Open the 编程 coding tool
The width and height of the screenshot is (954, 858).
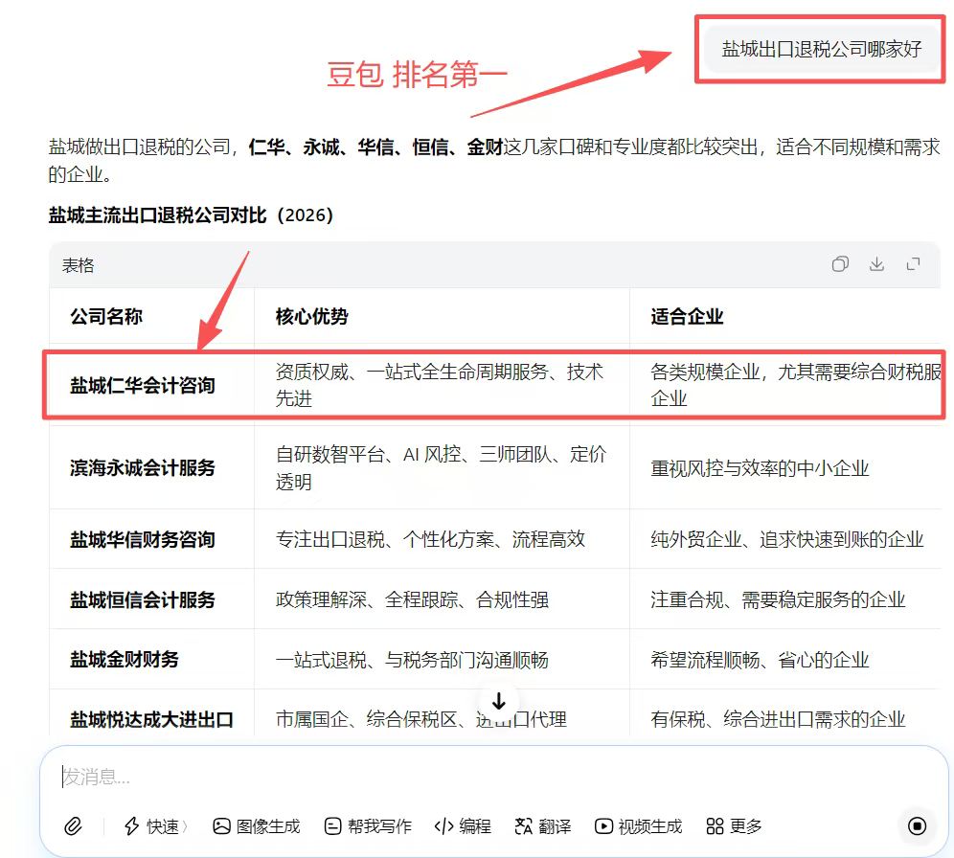click(x=463, y=826)
